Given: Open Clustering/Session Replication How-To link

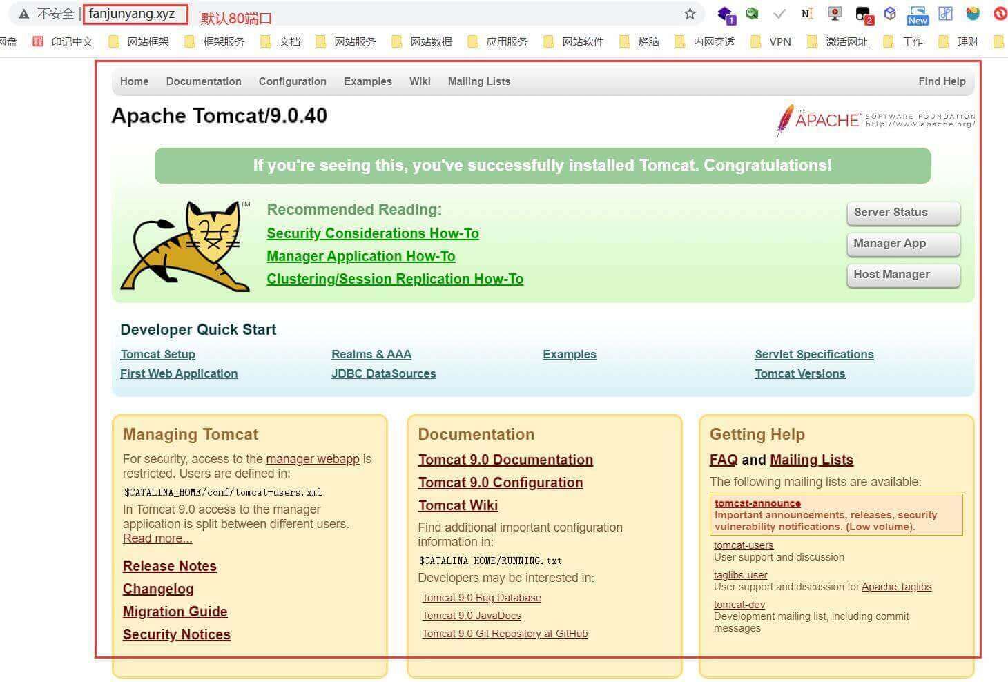Looking at the screenshot, I should (395, 279).
